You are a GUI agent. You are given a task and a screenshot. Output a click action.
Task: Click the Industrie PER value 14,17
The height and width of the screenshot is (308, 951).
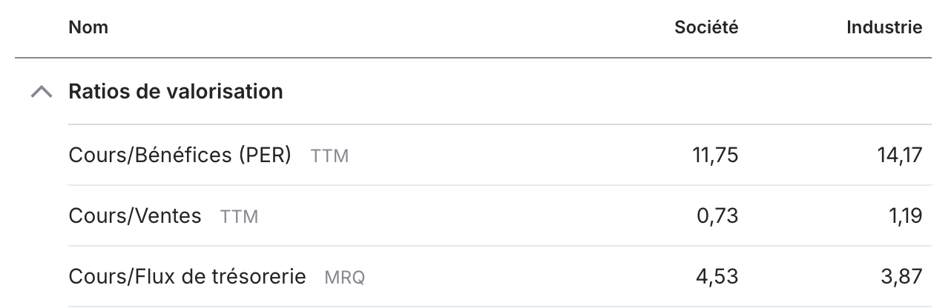click(x=898, y=155)
